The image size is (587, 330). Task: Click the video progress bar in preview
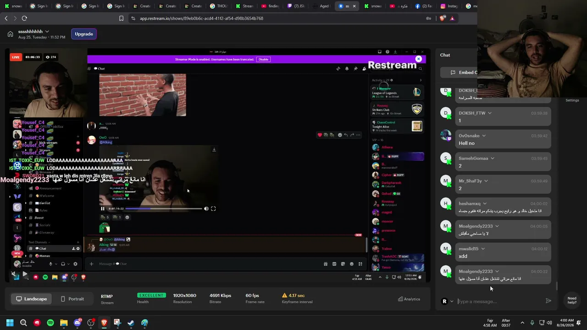pos(164,209)
